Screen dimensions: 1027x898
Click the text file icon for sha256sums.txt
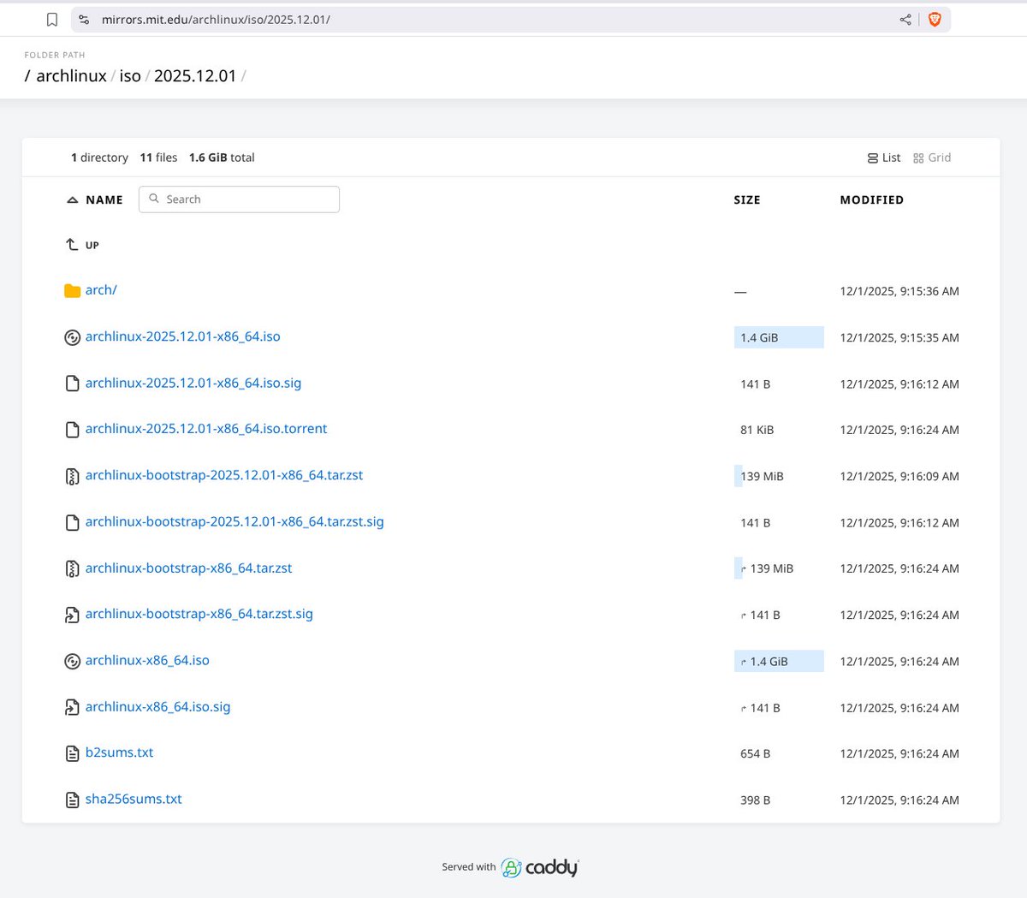pos(72,800)
